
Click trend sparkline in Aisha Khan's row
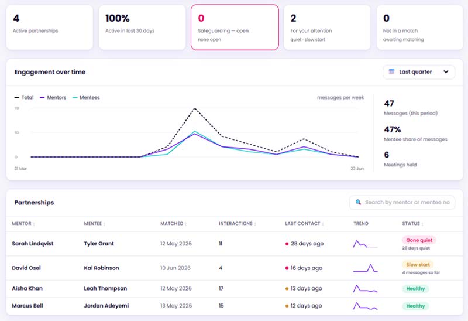365,289
